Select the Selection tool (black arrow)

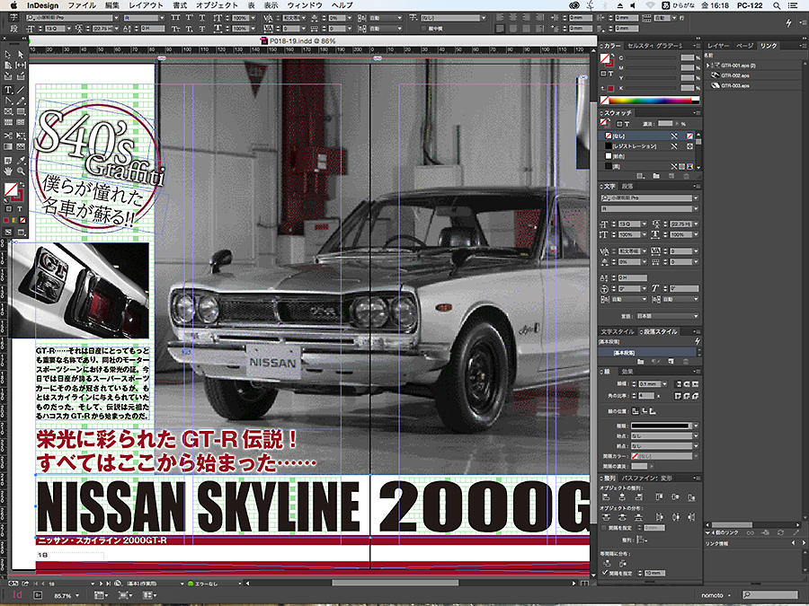pos(8,55)
